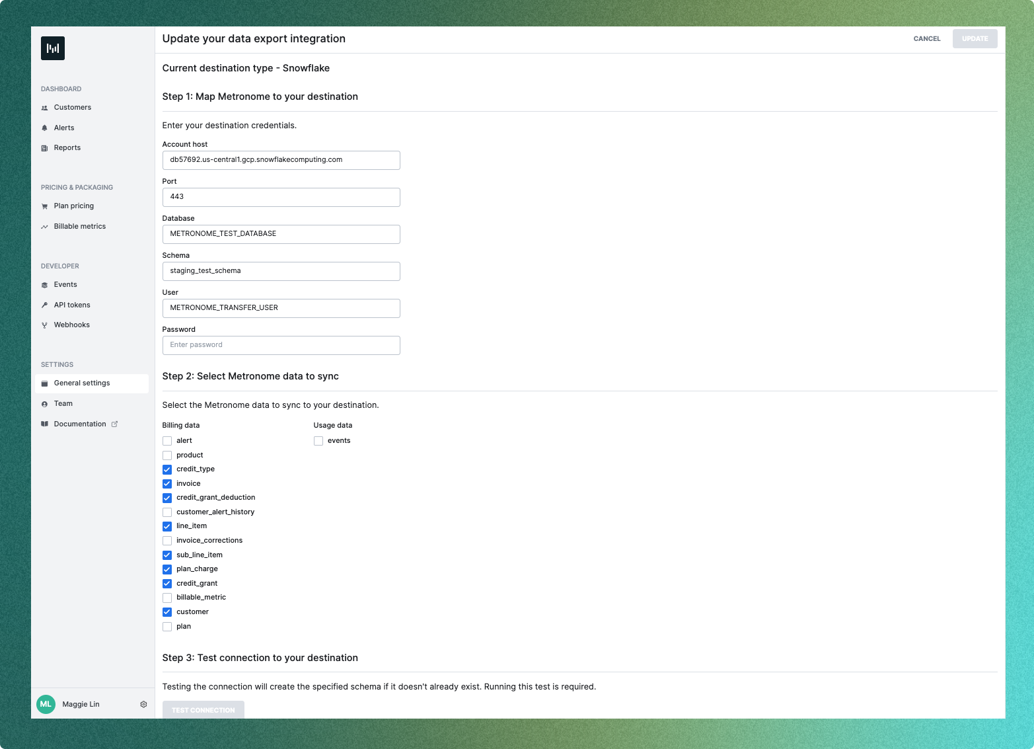The height and width of the screenshot is (749, 1034).
Task: Click the Billable metrics chart icon
Action: point(44,227)
